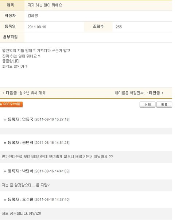Click the post title 저기 하는 일이 뭐에요
Image resolution: width=175 pixels, height=222 pixels.
45,5
